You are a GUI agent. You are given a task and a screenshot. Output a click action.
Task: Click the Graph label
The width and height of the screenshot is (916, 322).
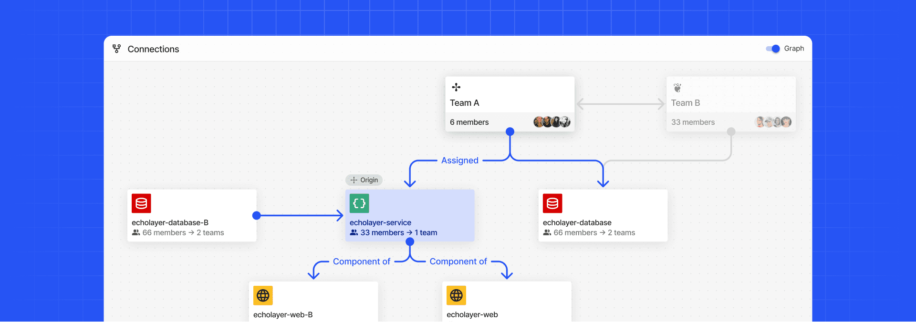click(794, 49)
